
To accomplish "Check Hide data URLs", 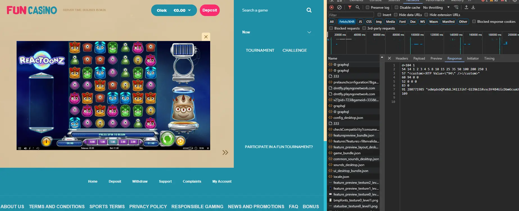I will 396,15.
